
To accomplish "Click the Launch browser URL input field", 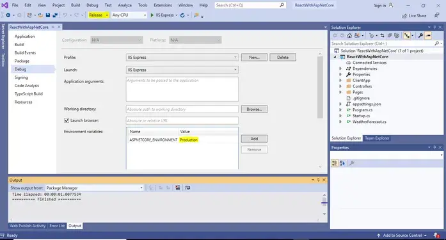I will [182, 120].
